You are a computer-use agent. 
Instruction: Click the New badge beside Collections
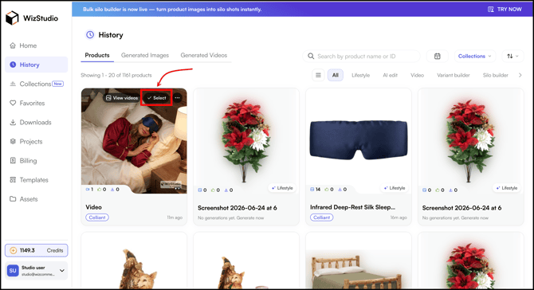pos(58,84)
